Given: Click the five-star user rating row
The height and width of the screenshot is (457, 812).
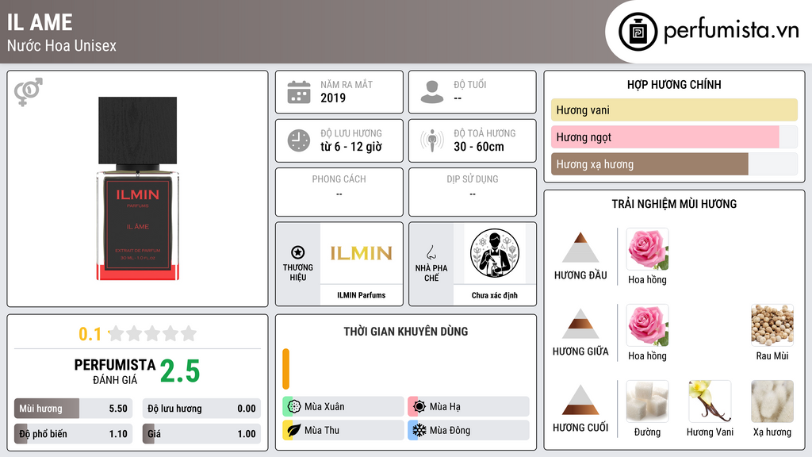Looking at the screenshot, I should point(153,333).
